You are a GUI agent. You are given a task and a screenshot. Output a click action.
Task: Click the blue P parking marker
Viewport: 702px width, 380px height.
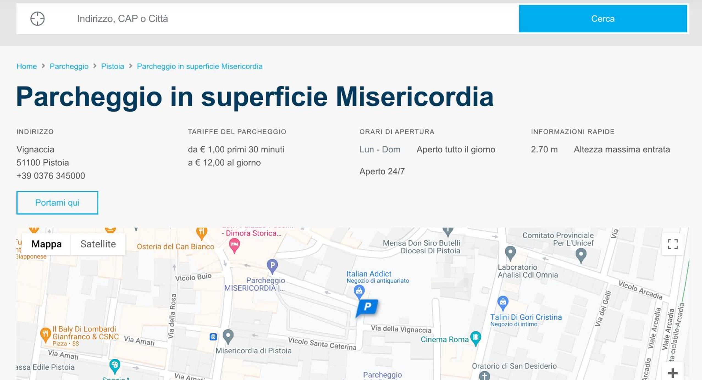click(x=367, y=308)
